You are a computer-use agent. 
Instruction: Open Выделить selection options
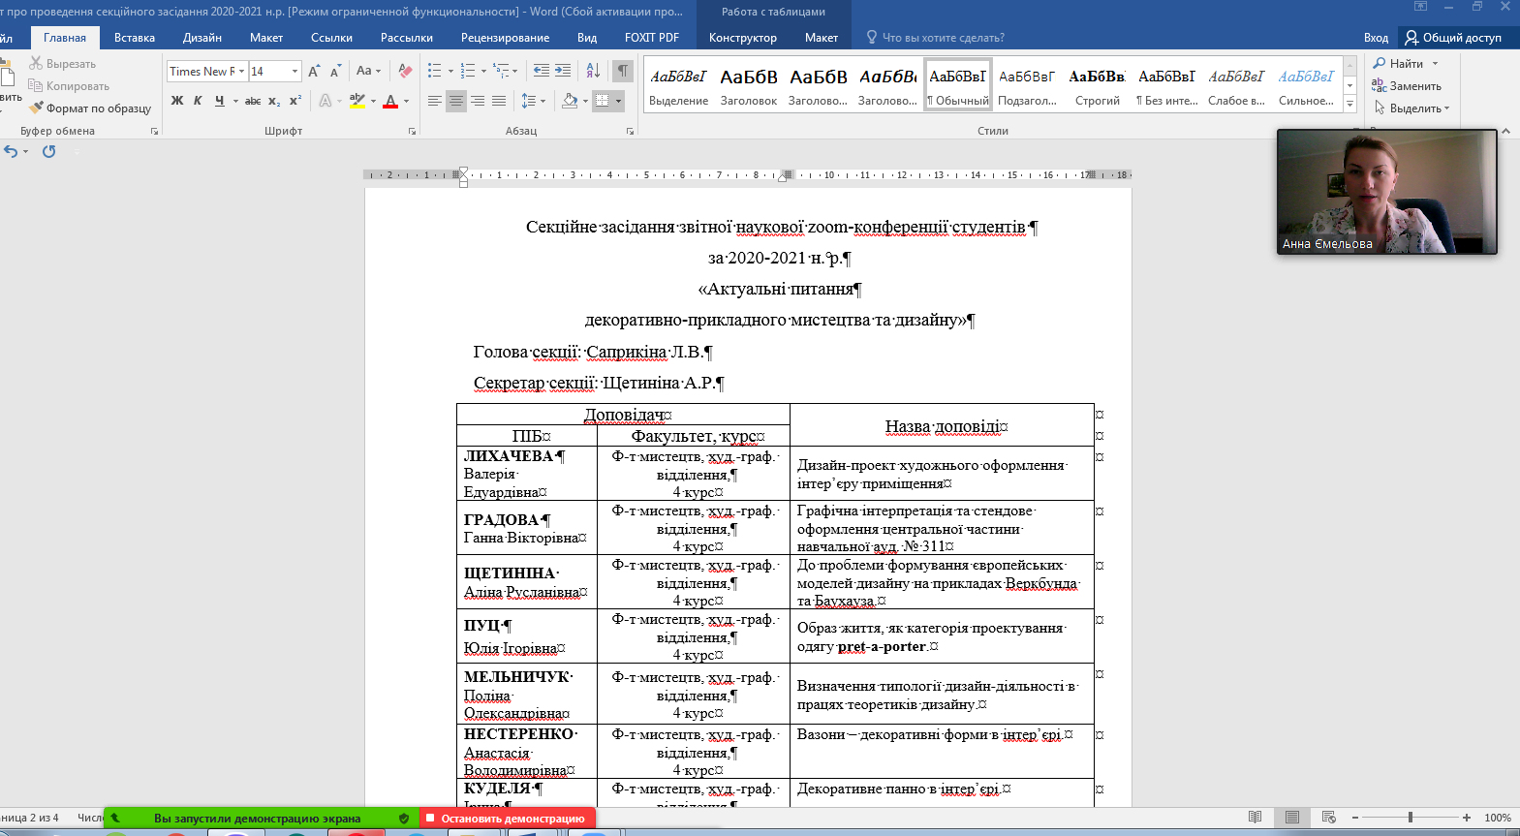pyautogui.click(x=1411, y=108)
